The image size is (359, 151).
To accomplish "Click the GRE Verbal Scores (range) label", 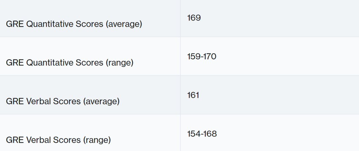I will (58, 140).
